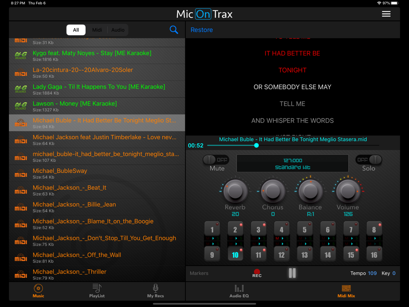
Task: Select MIDI channel 6 button
Action: coord(328,229)
